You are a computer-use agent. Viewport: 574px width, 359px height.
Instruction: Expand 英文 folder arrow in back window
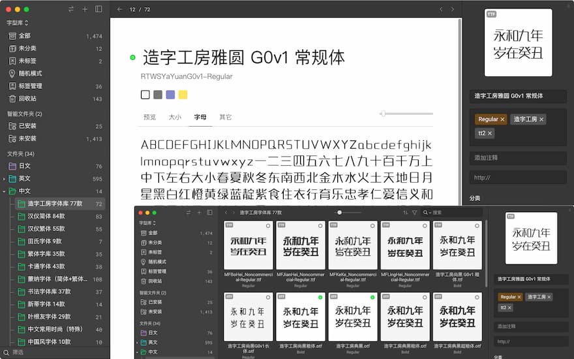(x=4, y=179)
